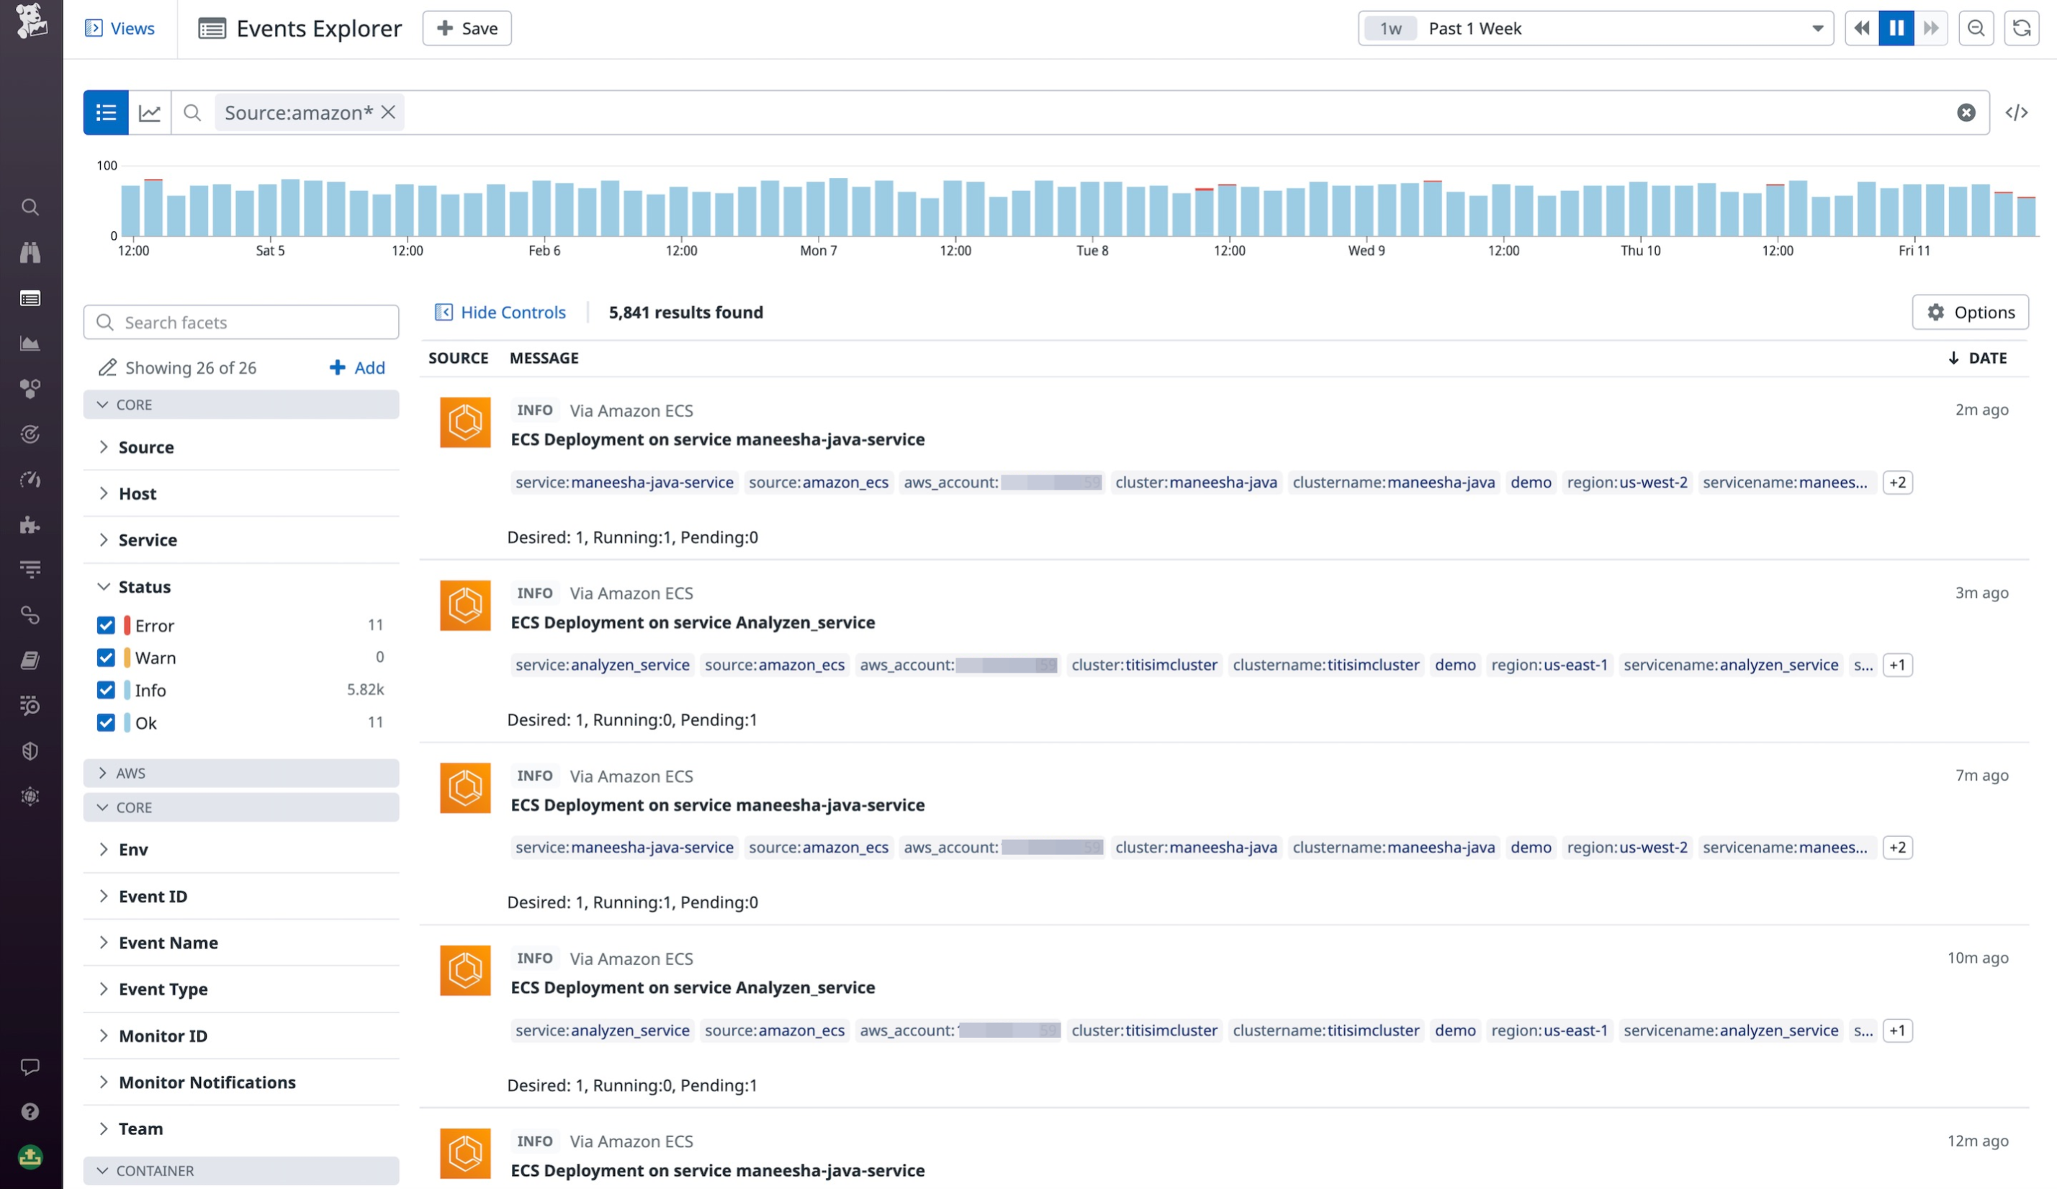Open the Dashboards icon in the sidebar
Viewport: 2057px width, 1189px height.
pyautogui.click(x=30, y=343)
